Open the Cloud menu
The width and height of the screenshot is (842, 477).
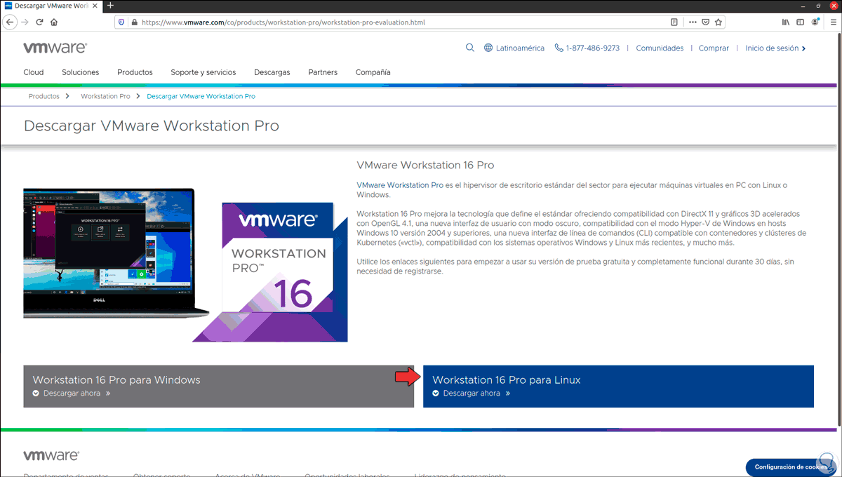(x=34, y=72)
